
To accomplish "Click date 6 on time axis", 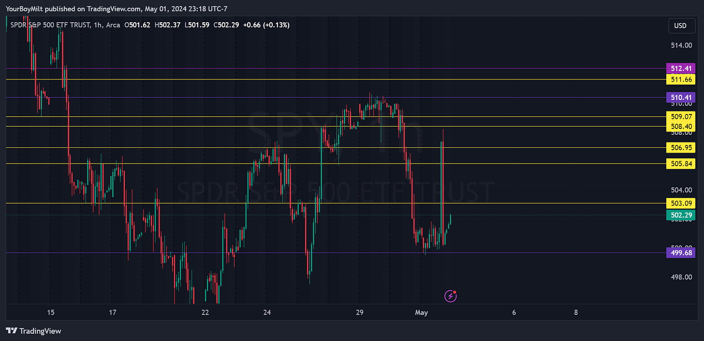I will point(514,313).
